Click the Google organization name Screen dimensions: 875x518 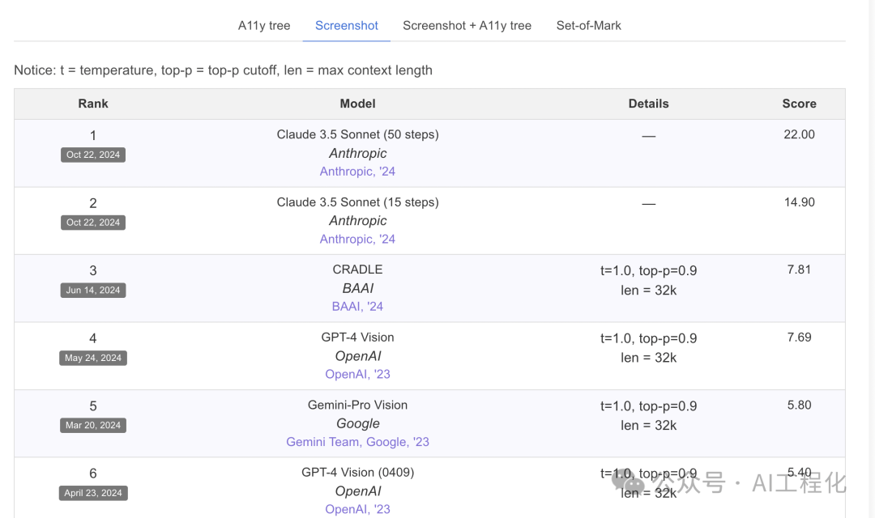[358, 424]
